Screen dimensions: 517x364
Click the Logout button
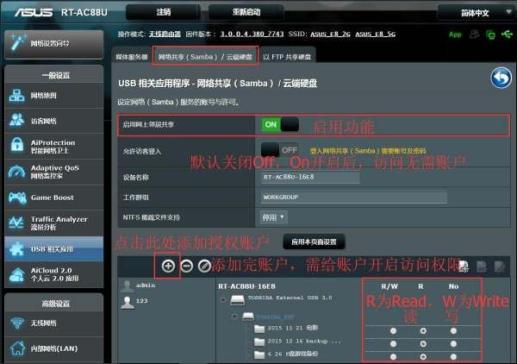coord(164,12)
